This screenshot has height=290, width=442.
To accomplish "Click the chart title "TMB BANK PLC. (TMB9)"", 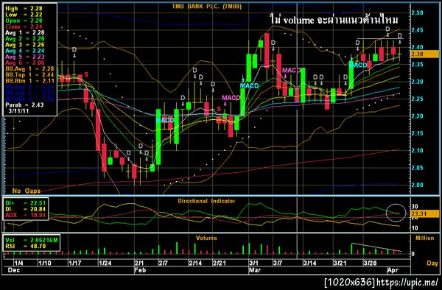I will click(206, 7).
